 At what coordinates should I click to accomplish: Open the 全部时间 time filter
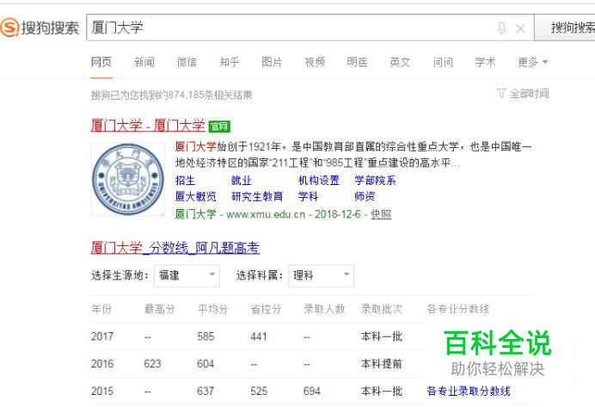click(529, 94)
